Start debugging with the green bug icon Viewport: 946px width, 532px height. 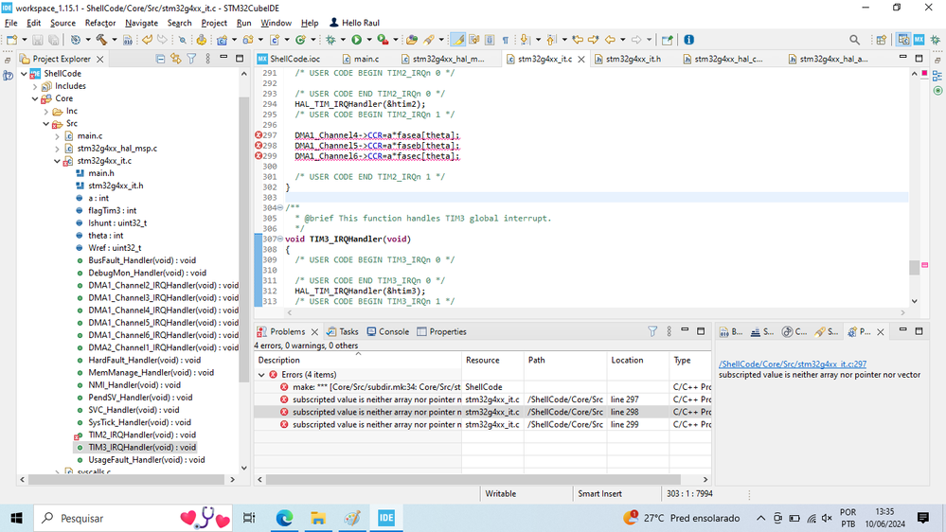point(330,40)
